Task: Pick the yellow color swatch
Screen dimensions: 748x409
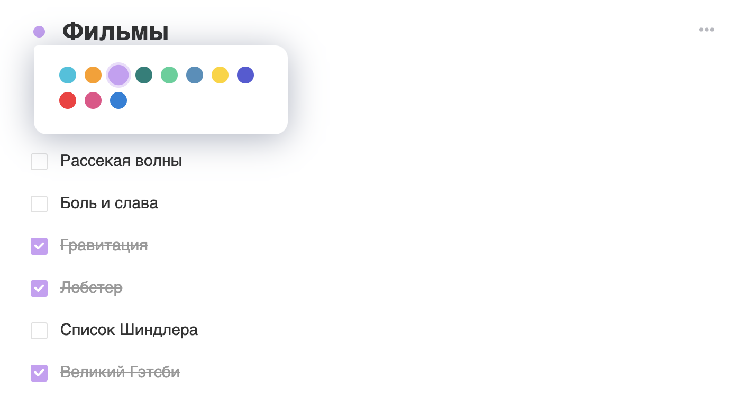Action: 220,75
